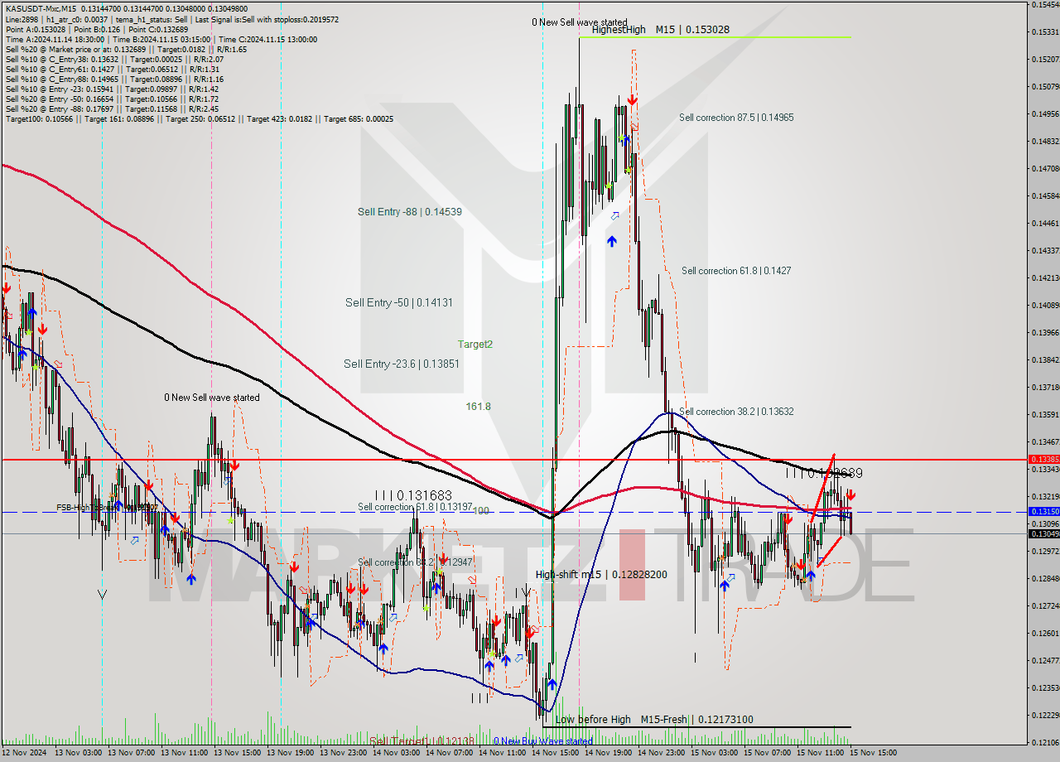Click '13 Nov 11:00' on time axis
The image size is (1060, 762).
pos(184,753)
